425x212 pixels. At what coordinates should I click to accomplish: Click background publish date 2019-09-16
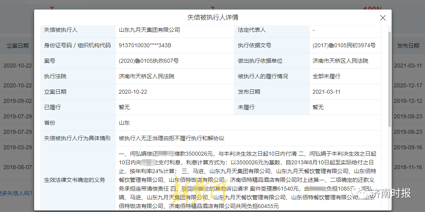[408, 148]
